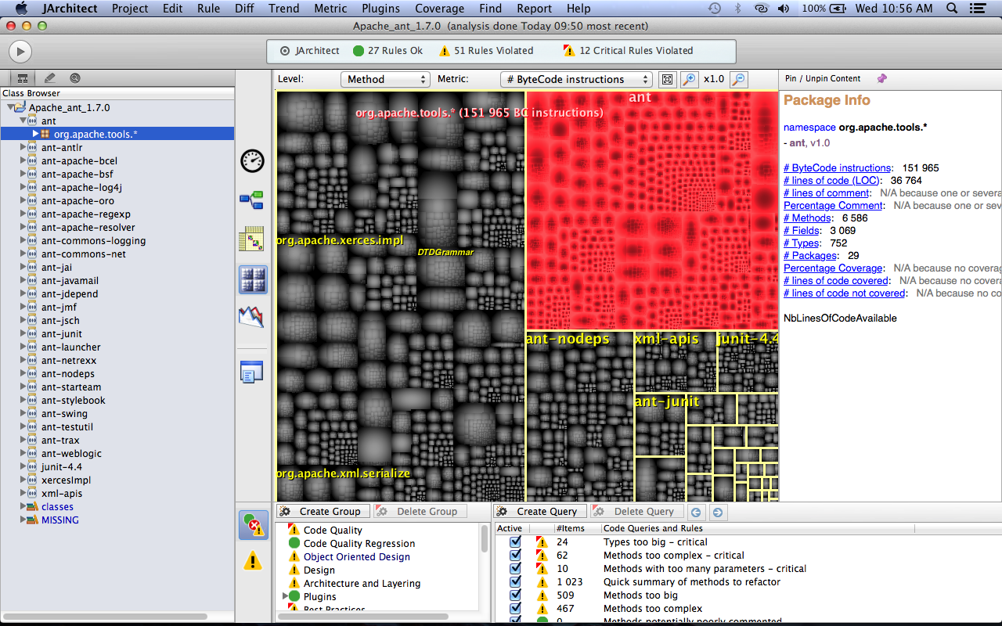1002x626 pixels.
Task: Click the Create Query button
Action: point(539,512)
